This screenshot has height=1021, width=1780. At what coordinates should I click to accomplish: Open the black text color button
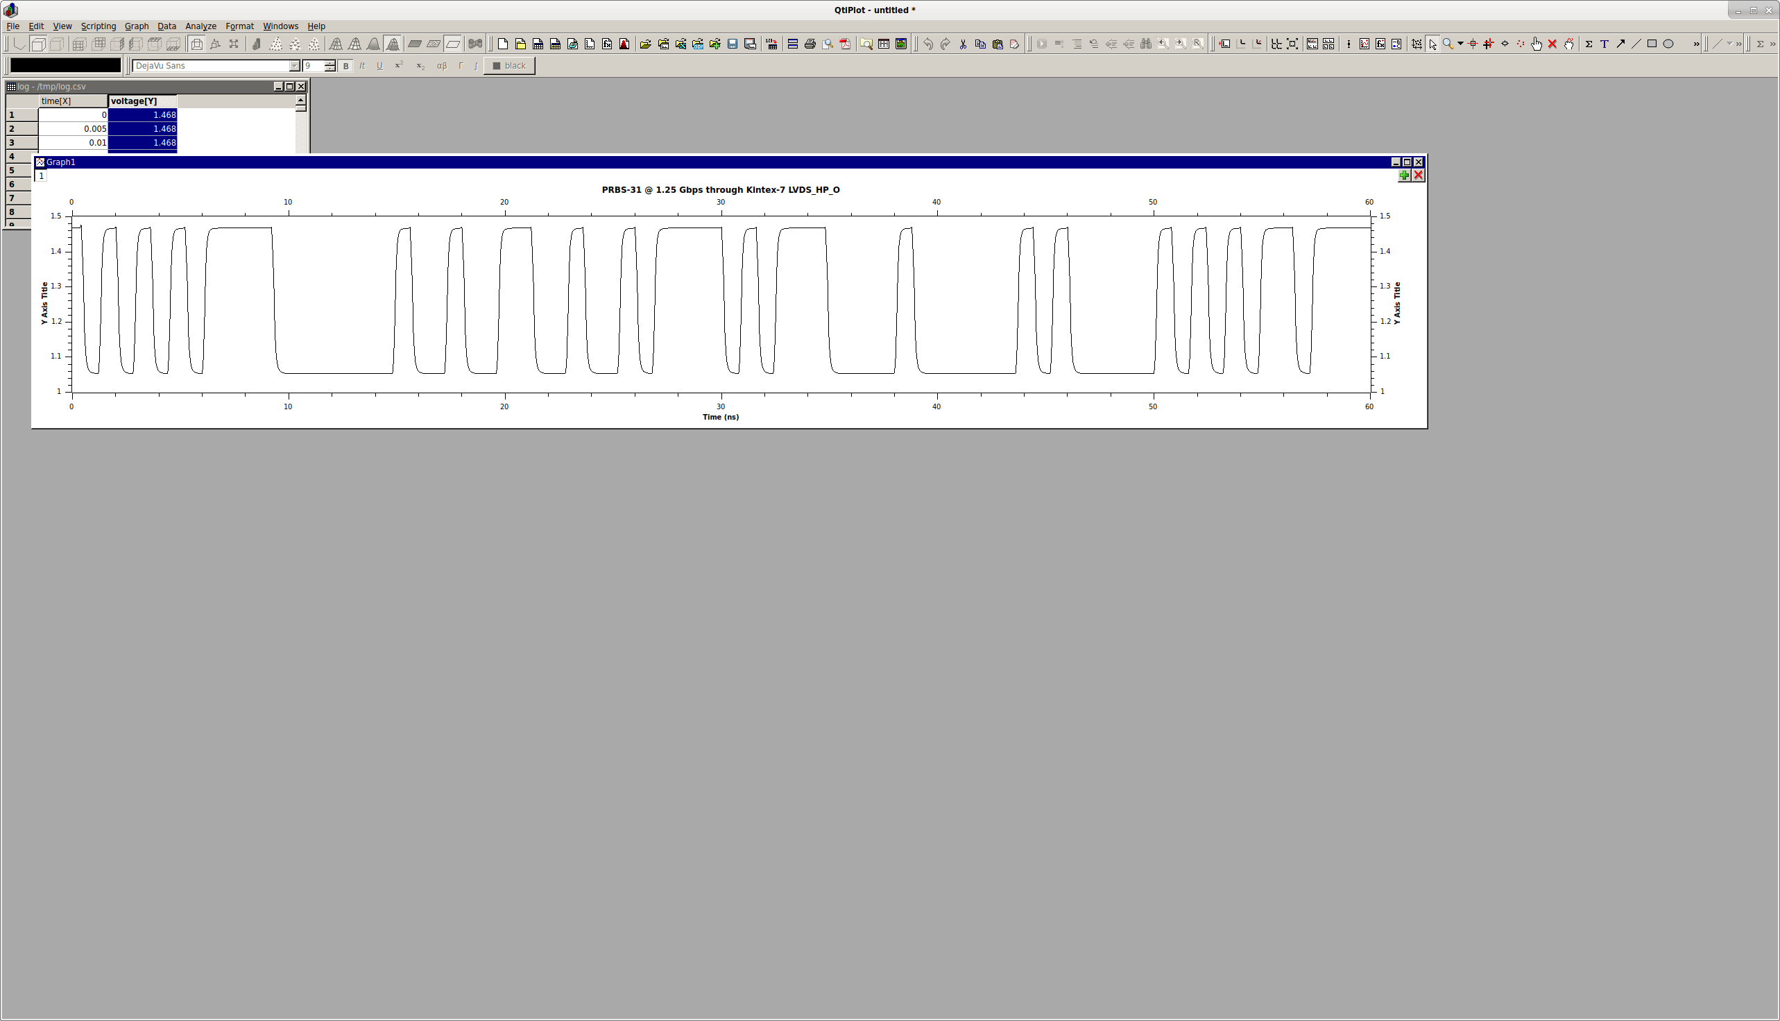click(x=509, y=66)
